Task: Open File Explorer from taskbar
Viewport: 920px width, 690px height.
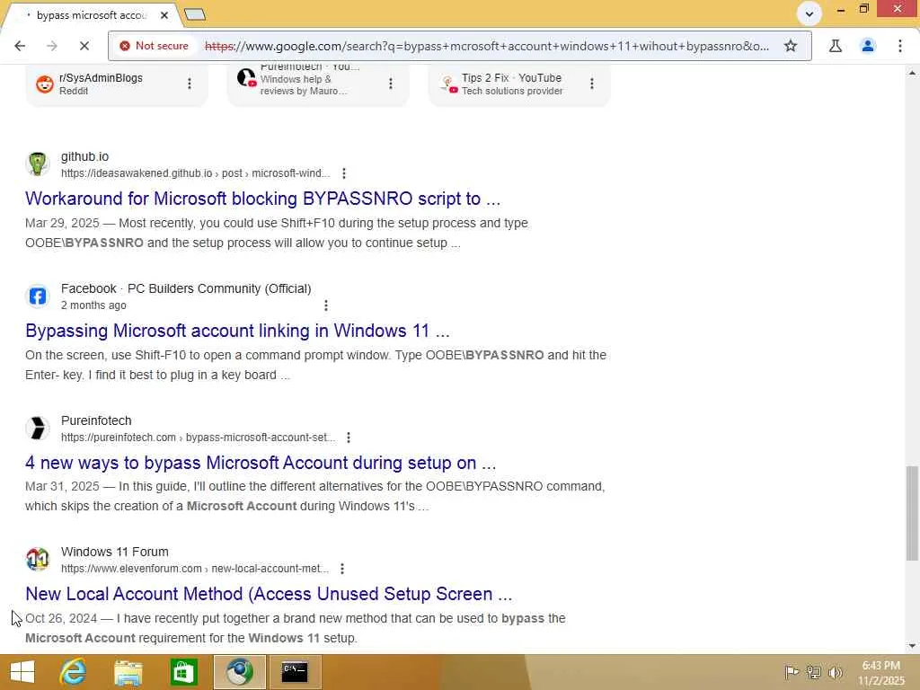Action: pyautogui.click(x=128, y=672)
